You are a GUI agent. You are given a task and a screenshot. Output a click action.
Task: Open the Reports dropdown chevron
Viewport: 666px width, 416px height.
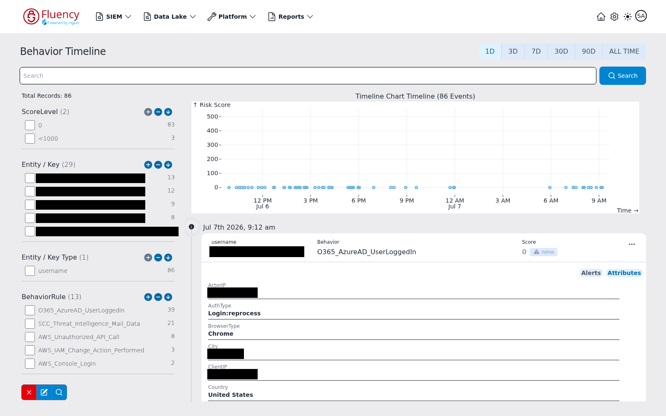click(310, 17)
